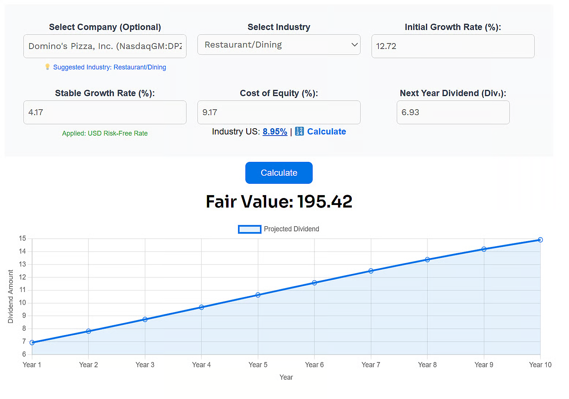This screenshot has height=399, width=569.
Task: Focus the Initial Growth Rate field
Action: coord(452,46)
